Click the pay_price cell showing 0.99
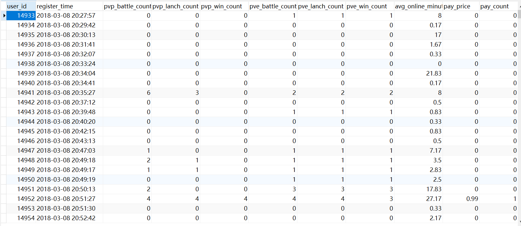Viewport: 521px width, 226px height. click(461, 199)
